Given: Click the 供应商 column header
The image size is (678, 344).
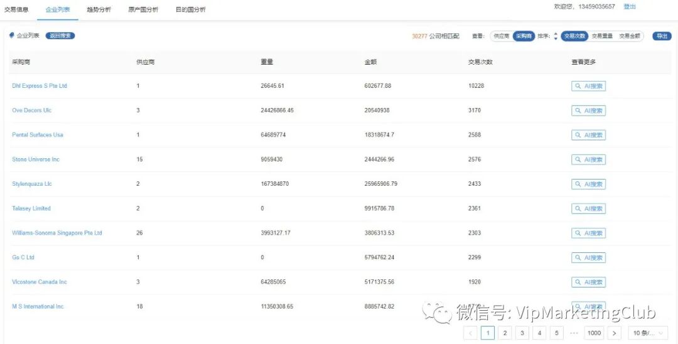Looking at the screenshot, I should point(145,62).
